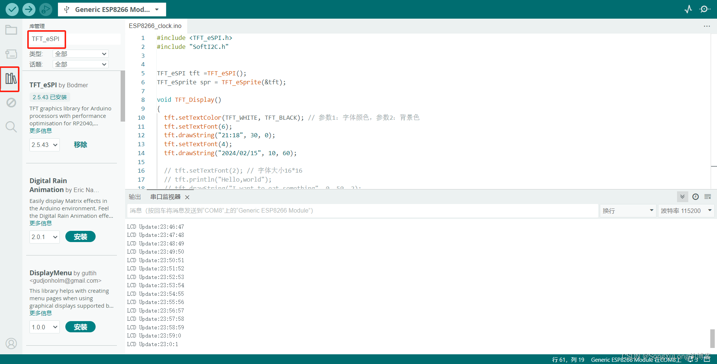717x364 pixels.
Task: Open the library Type filter dropdown
Action: coord(80,54)
